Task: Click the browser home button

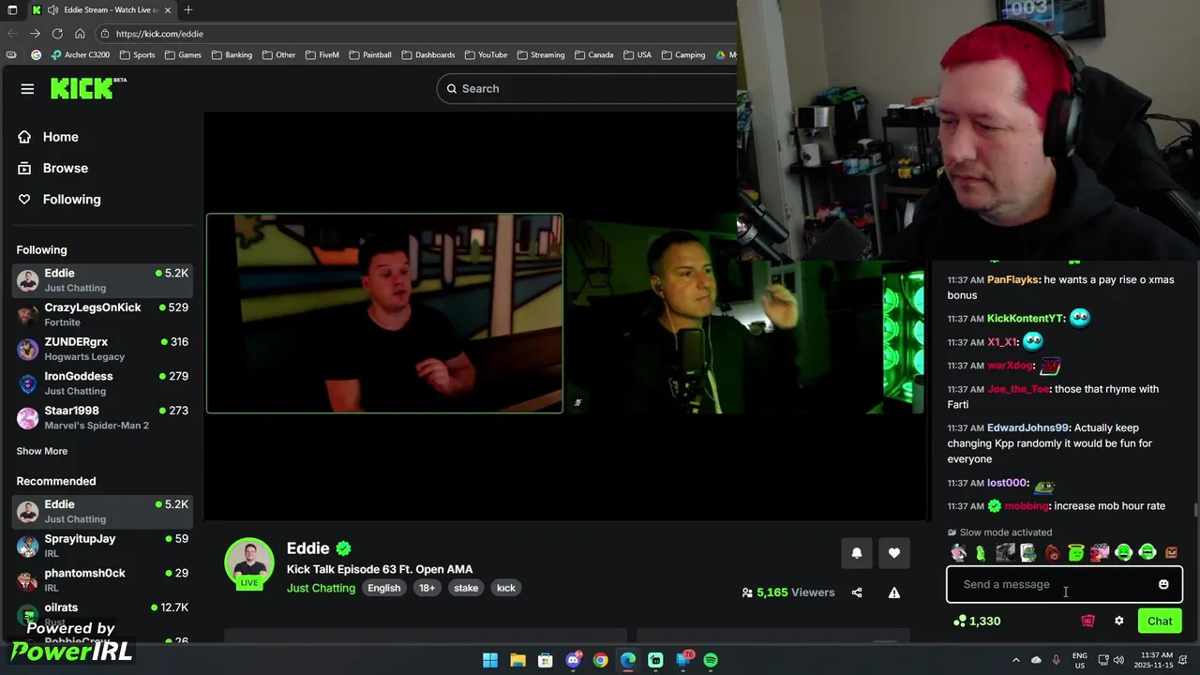Action: [x=80, y=34]
